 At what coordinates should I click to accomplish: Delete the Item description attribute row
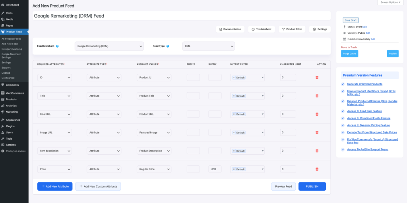317,151
